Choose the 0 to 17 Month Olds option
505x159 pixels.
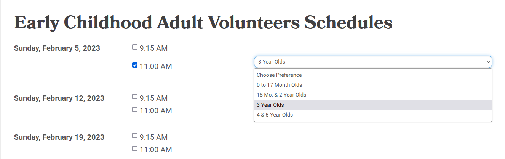(279, 85)
